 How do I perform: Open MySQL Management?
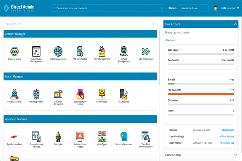click(124, 52)
